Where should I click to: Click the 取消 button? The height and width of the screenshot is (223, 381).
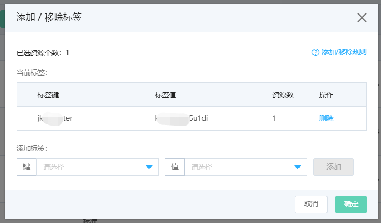[311, 204]
